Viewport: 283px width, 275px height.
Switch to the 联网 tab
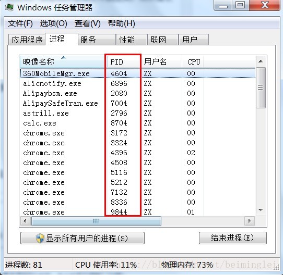click(162, 40)
